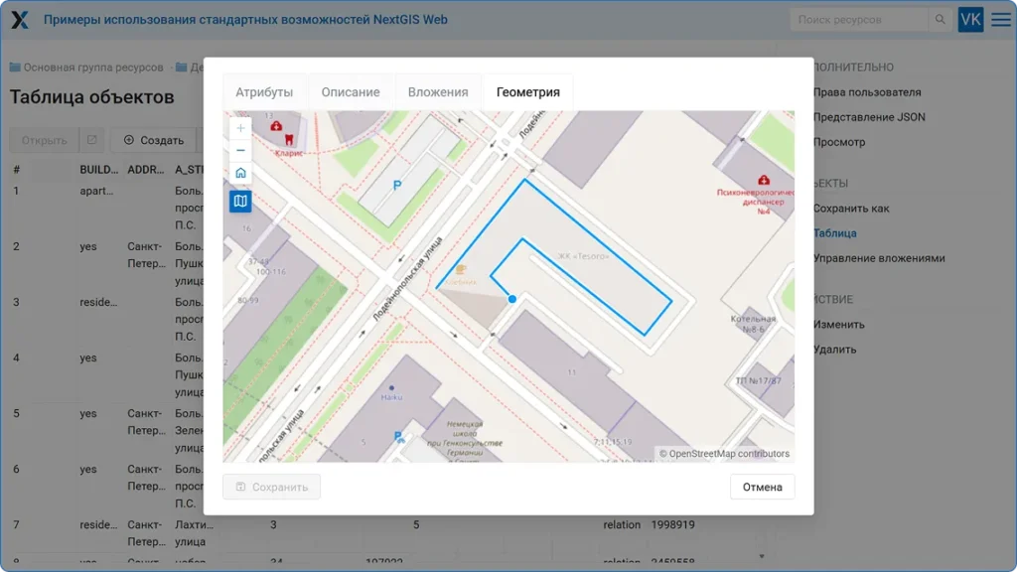Reset map to home extent
This screenshot has height=572, width=1017.
tap(240, 174)
